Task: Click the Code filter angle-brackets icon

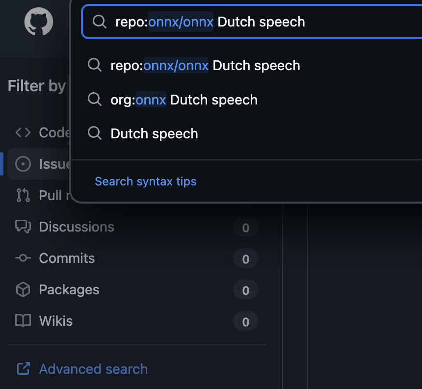Action: pos(23,132)
